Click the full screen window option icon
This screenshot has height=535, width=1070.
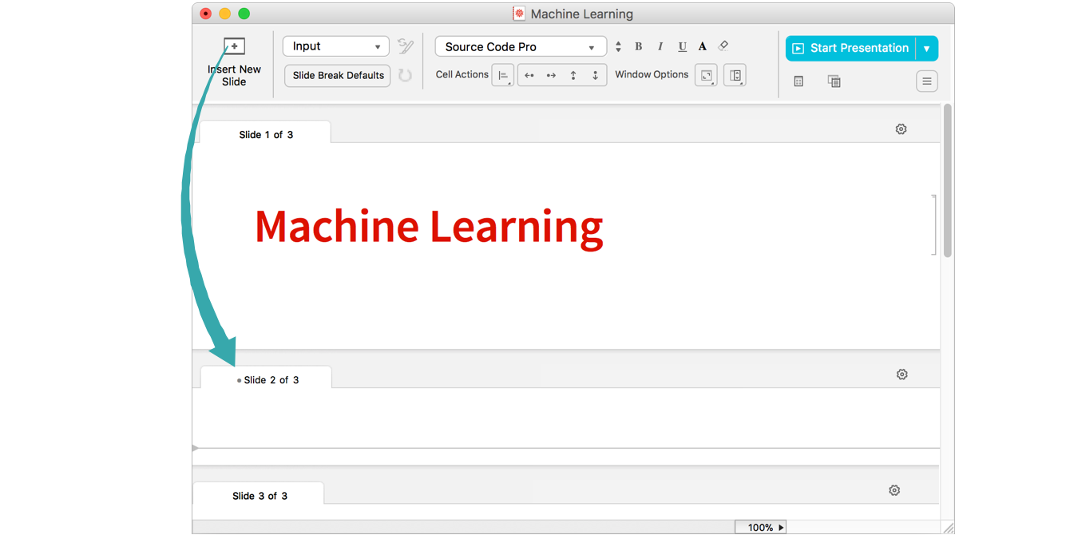click(x=706, y=75)
